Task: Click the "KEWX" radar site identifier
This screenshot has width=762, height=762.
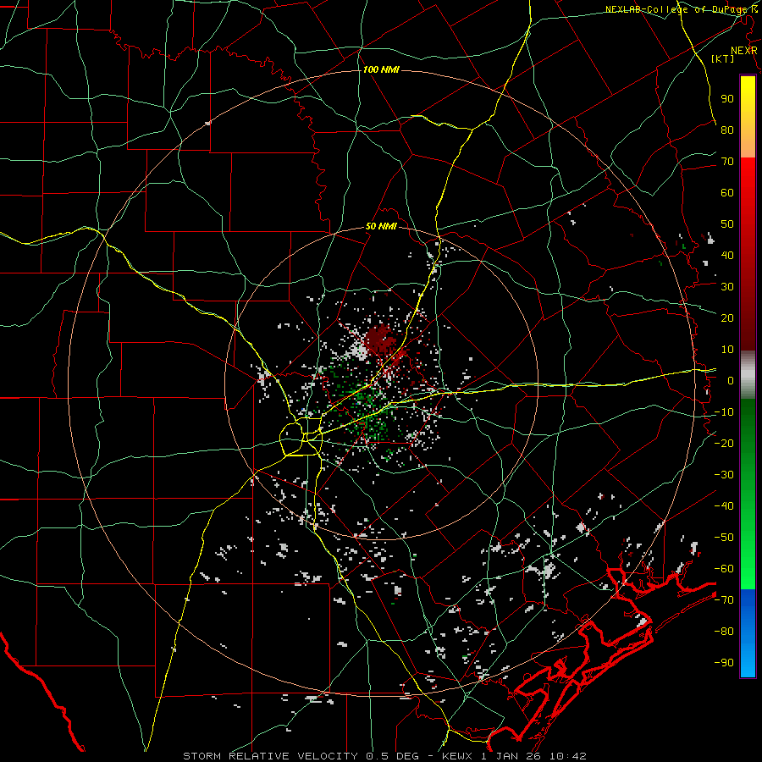Action: coord(458,756)
